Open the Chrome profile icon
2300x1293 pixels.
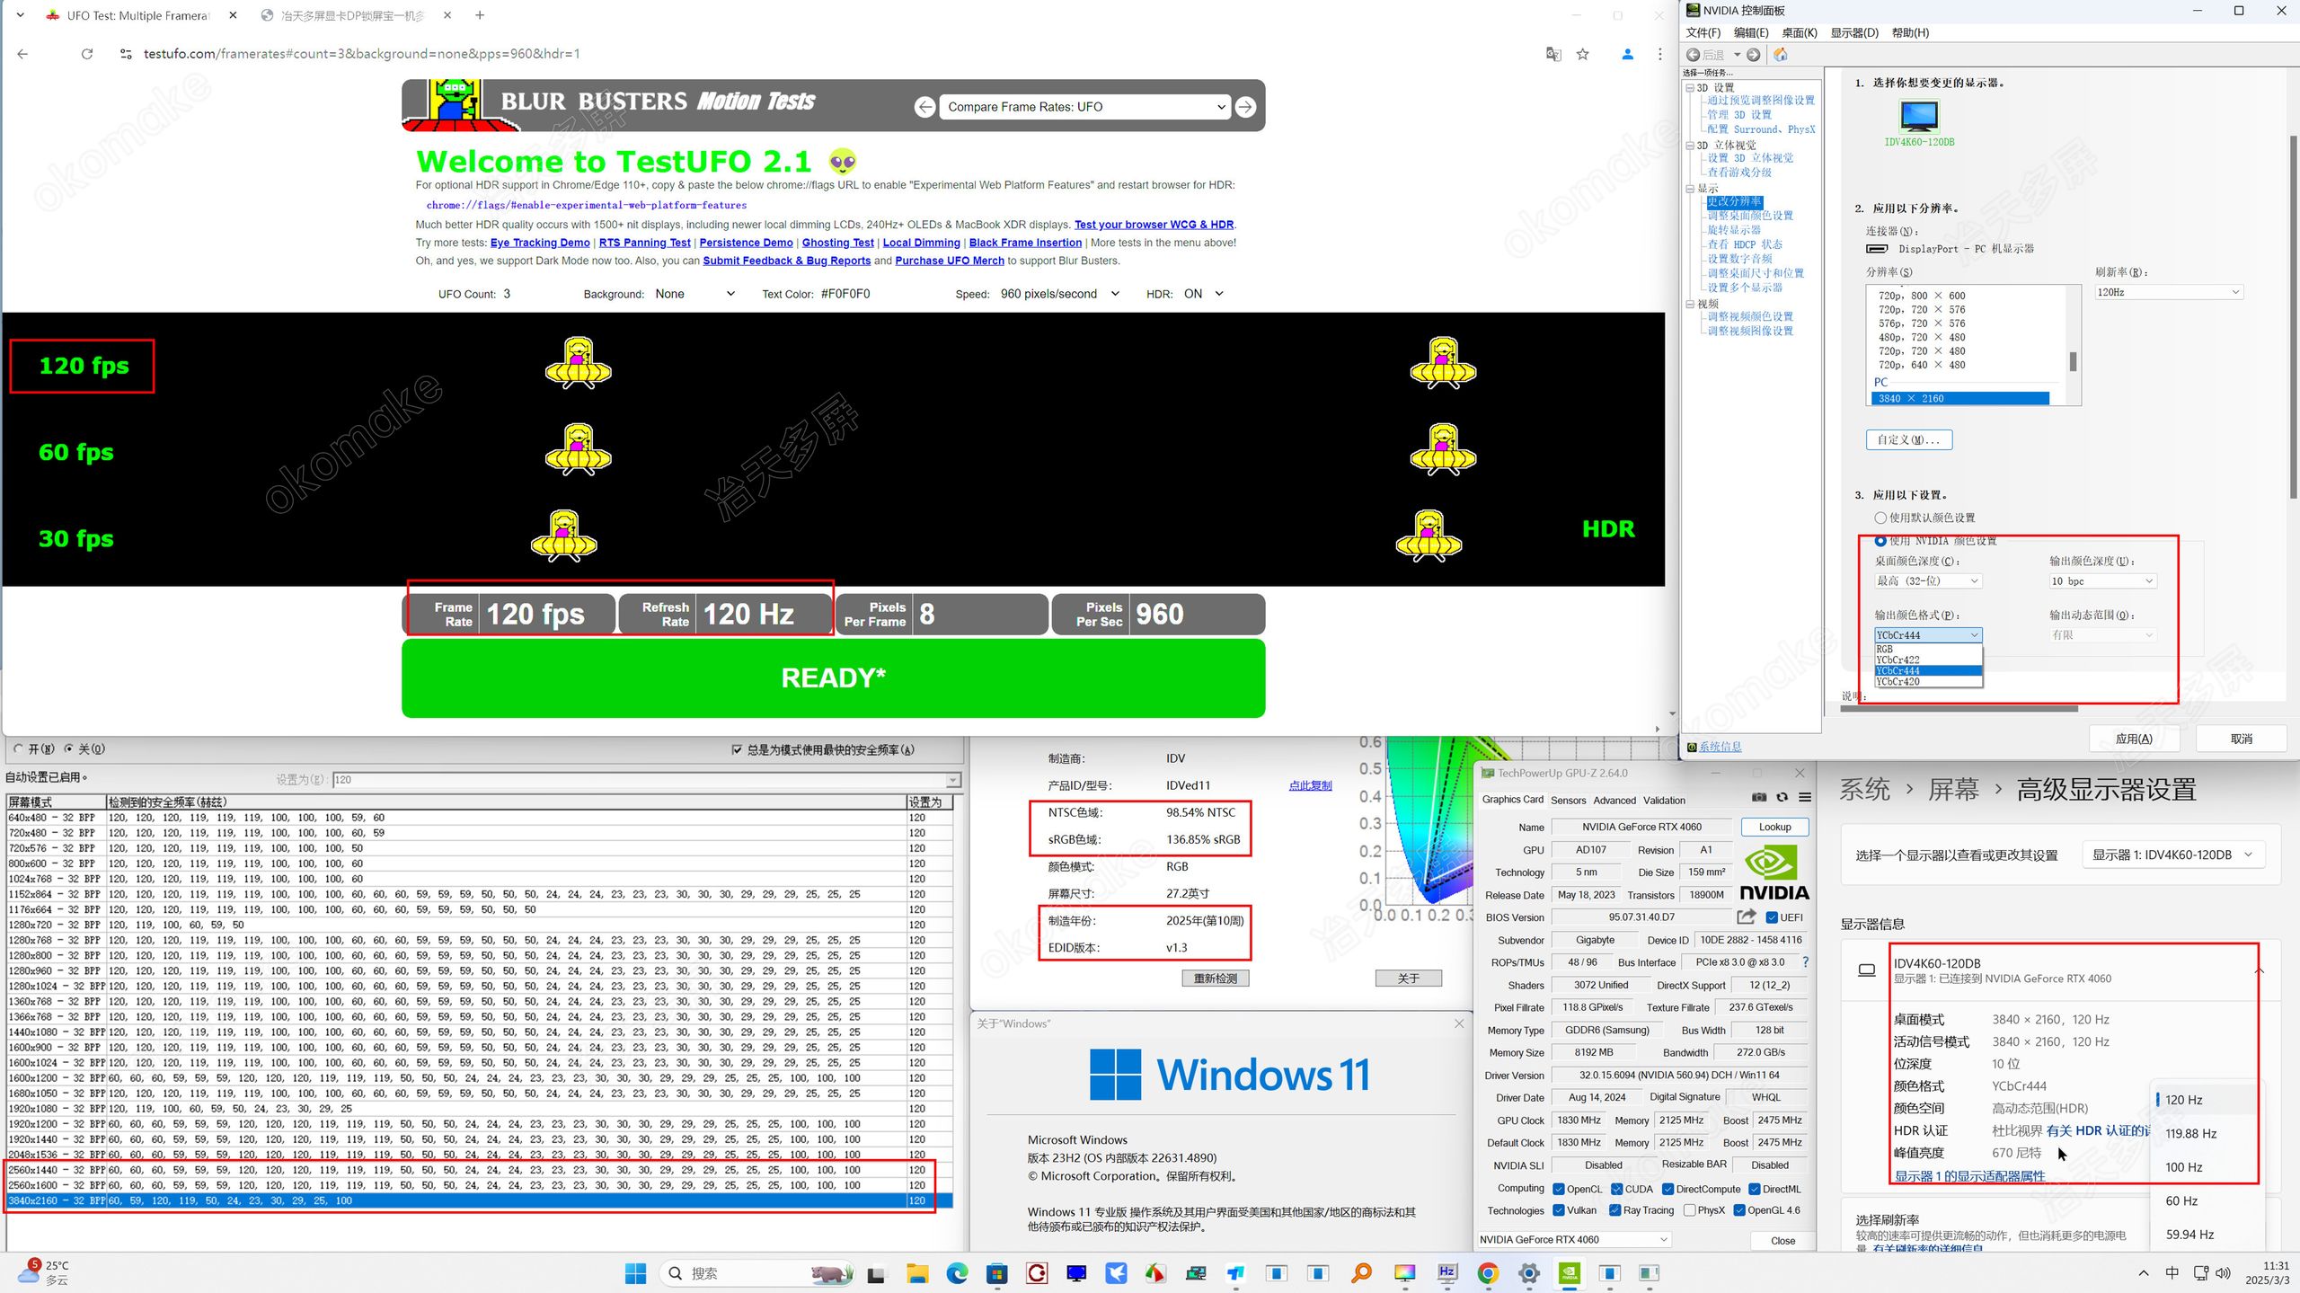click(x=1627, y=54)
